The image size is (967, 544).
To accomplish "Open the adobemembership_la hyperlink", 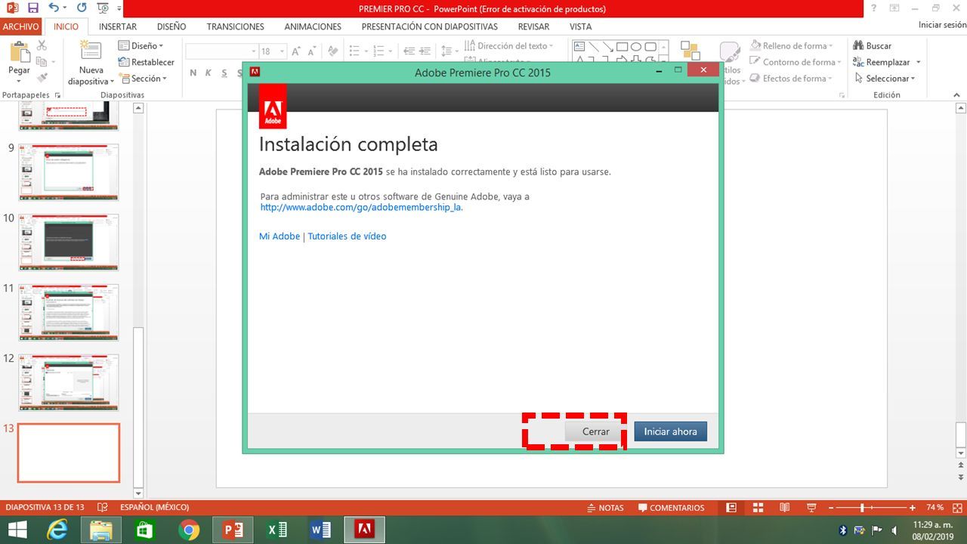I will point(360,207).
